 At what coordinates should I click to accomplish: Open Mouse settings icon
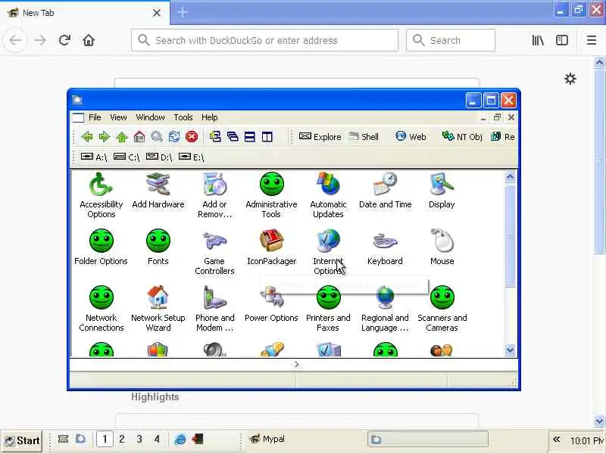point(442,247)
